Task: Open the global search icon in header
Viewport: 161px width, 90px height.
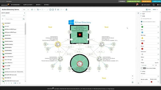Action: (154, 5)
